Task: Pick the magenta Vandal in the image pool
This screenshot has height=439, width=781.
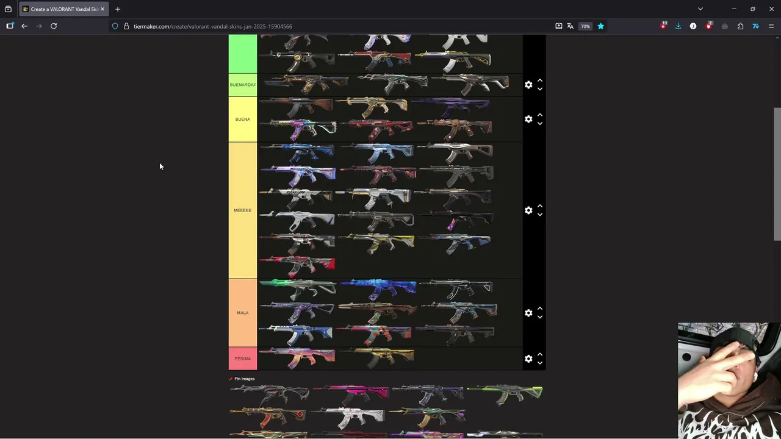Action: point(351,394)
